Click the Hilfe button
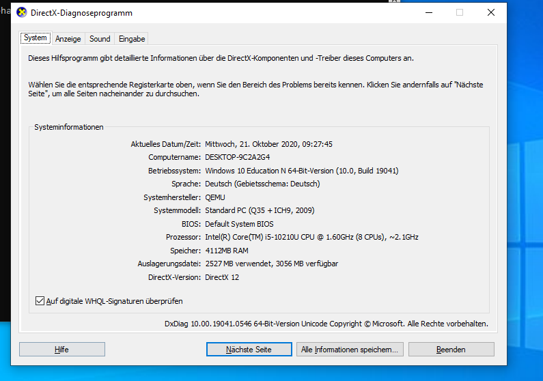The image size is (543, 381). pos(62,349)
